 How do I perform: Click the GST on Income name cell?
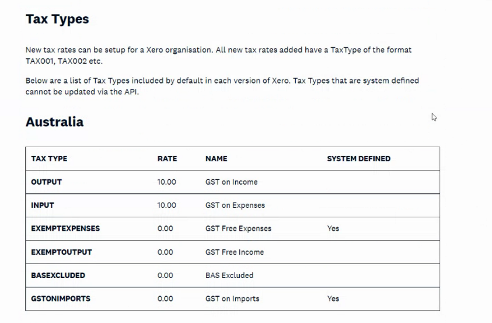tap(232, 182)
